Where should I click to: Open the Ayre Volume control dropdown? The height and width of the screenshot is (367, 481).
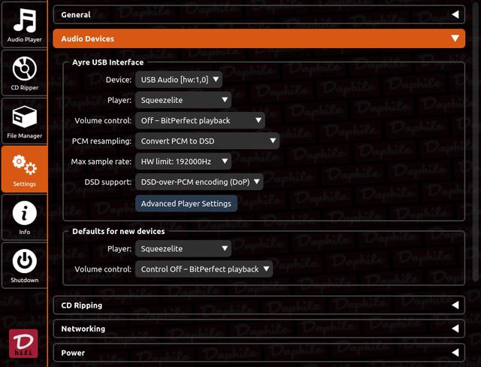[x=200, y=120]
